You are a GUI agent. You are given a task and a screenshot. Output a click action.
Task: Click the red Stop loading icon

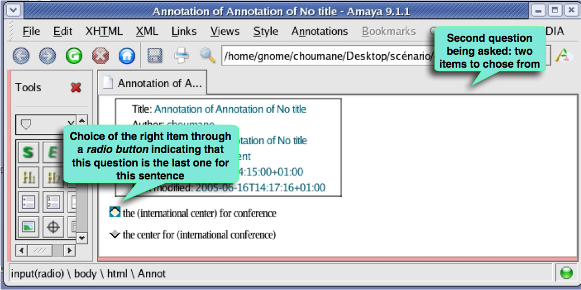click(x=100, y=56)
